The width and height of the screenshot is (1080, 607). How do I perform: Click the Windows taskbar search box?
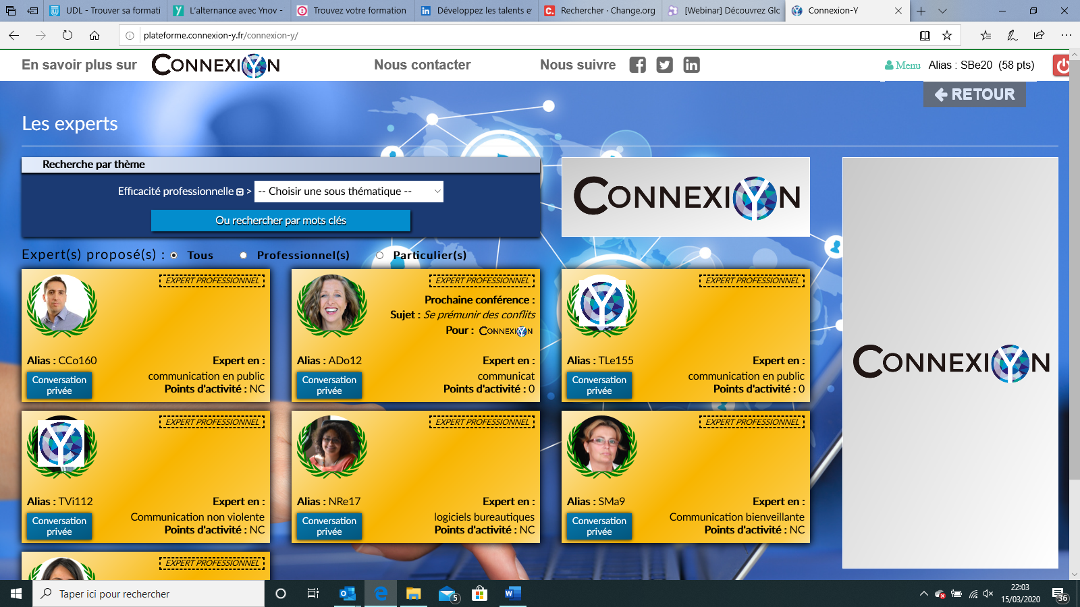coord(148,594)
